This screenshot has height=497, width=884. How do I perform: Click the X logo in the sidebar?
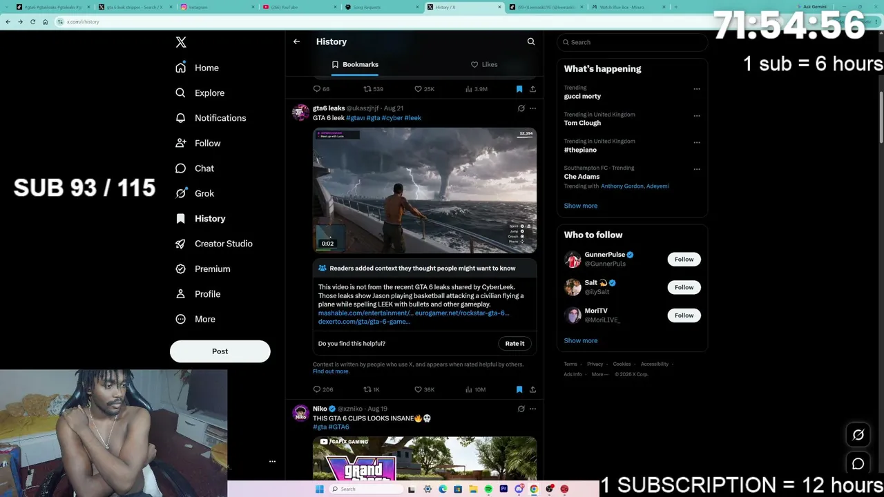click(x=181, y=42)
